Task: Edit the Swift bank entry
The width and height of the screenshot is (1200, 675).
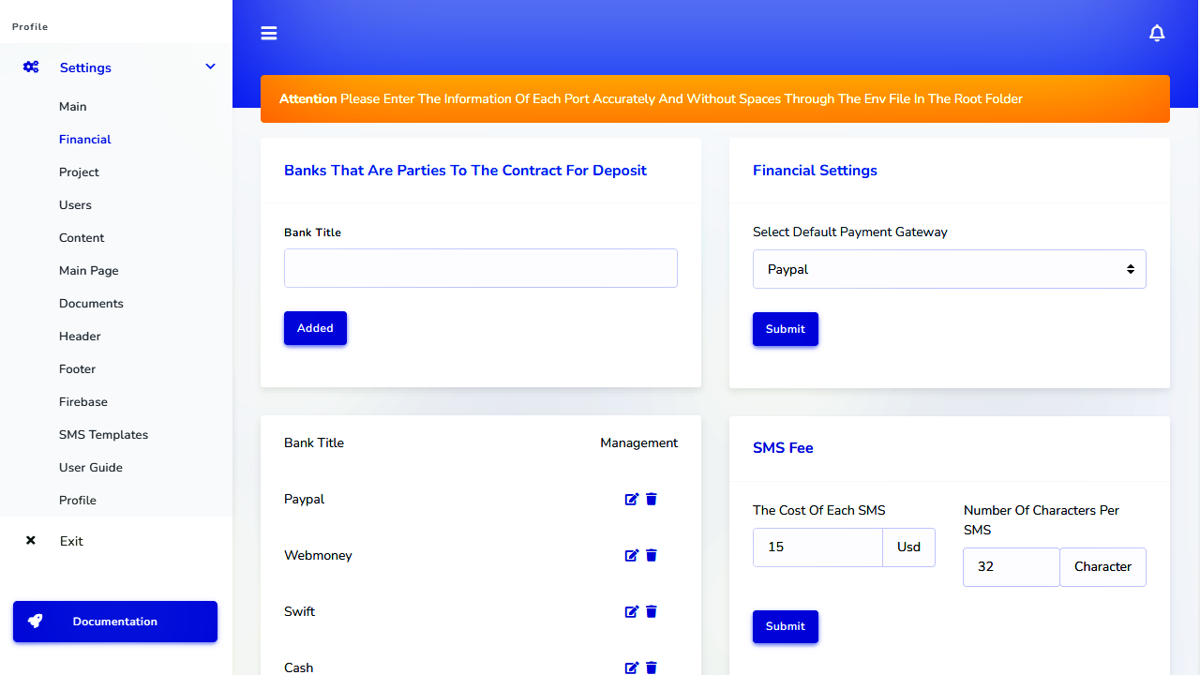Action: point(632,611)
